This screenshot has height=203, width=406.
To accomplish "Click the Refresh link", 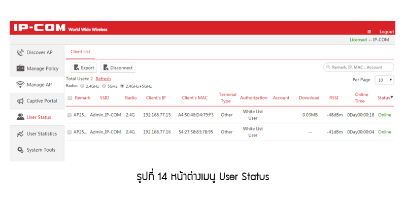I will [x=103, y=79].
